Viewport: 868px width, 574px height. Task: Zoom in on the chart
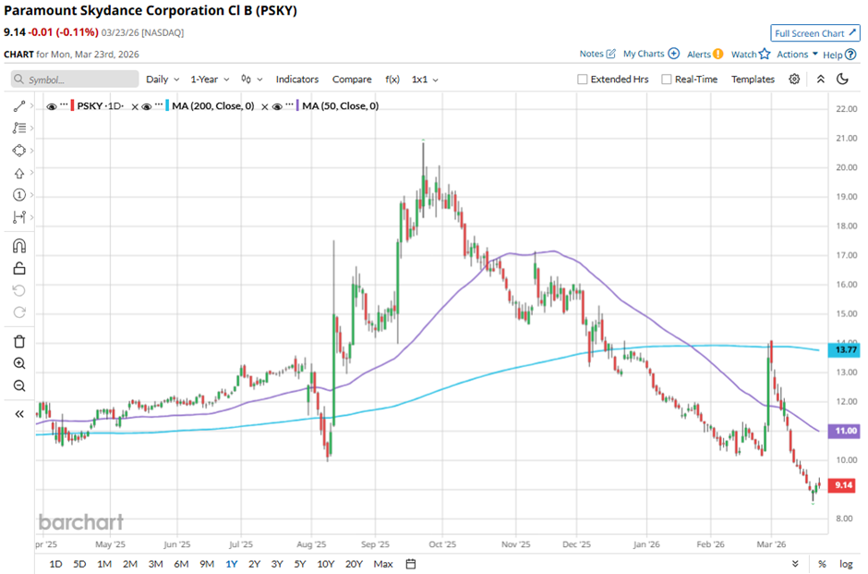18,364
